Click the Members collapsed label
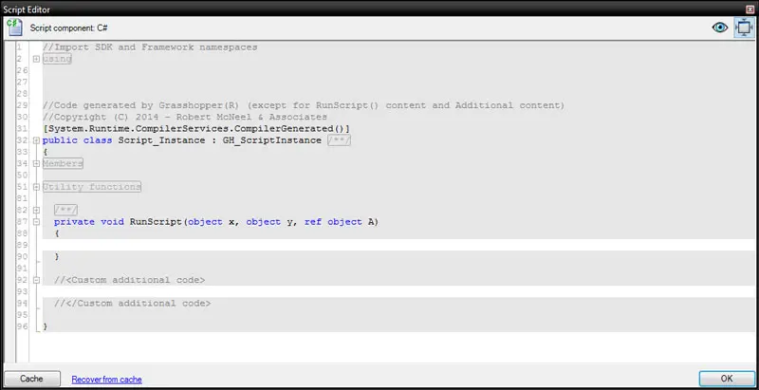Screen dimensions: 759x390 [63, 163]
